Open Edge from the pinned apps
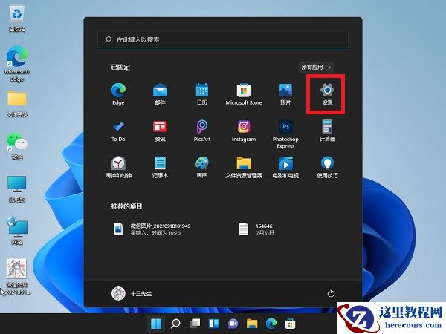The image size is (446, 334). (x=118, y=94)
